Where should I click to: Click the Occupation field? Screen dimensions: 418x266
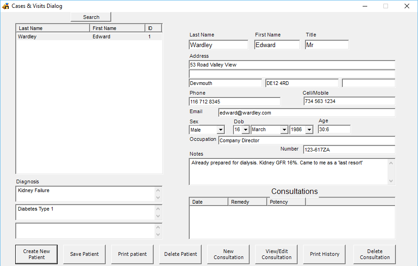[307, 140]
